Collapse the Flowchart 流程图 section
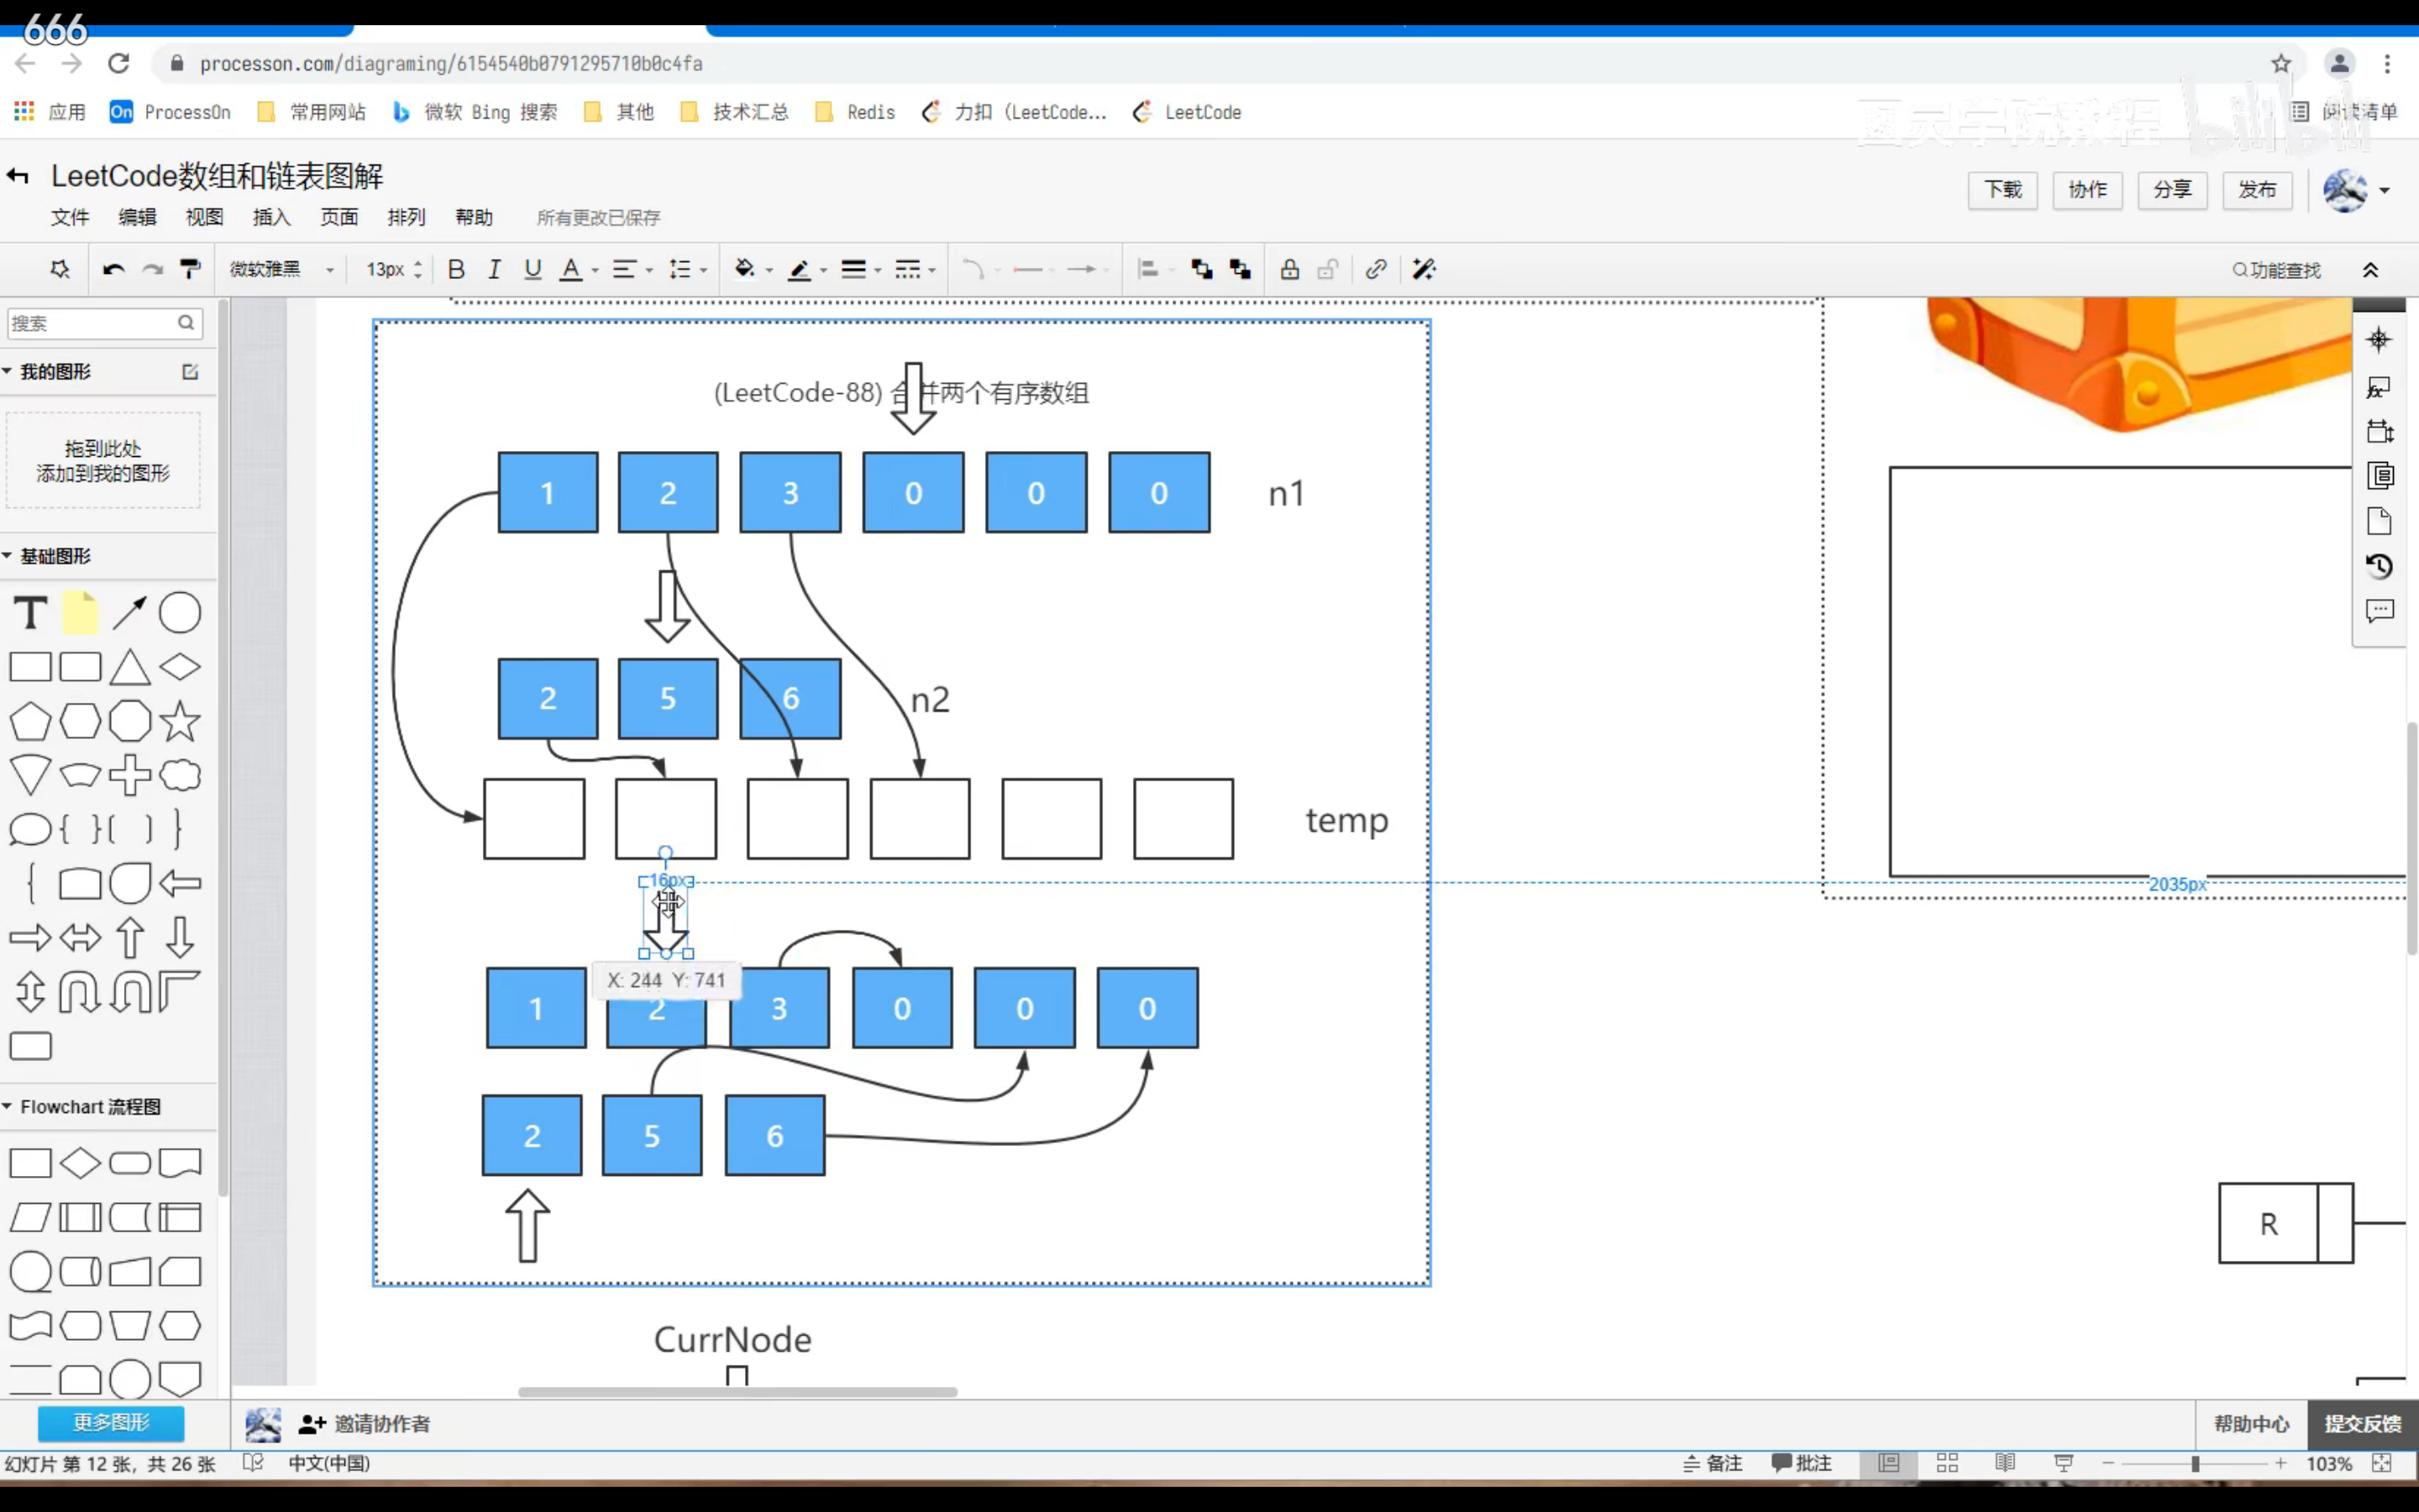Image resolution: width=2419 pixels, height=1512 pixels. tap(7, 1106)
